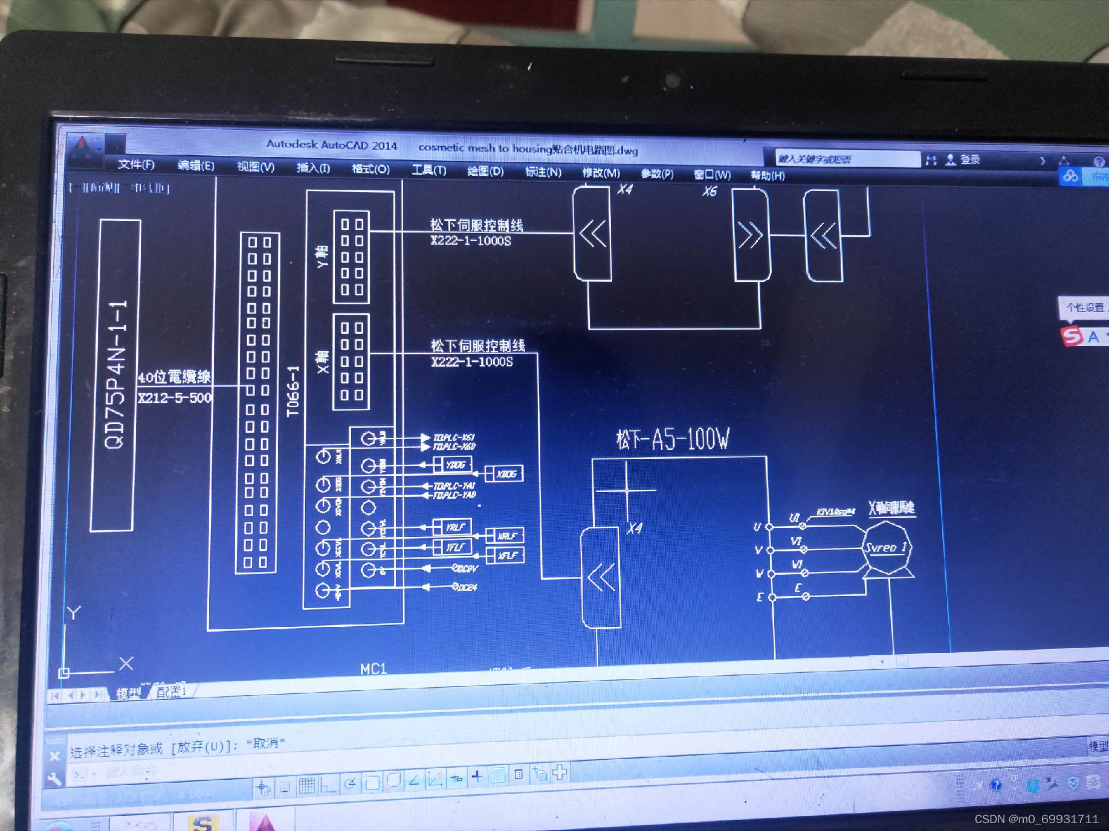Toggle Dynamic Input in status bar
1109x831 pixels.
456,778
